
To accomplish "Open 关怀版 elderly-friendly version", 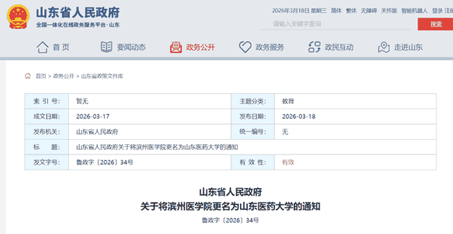I will coord(389,11).
